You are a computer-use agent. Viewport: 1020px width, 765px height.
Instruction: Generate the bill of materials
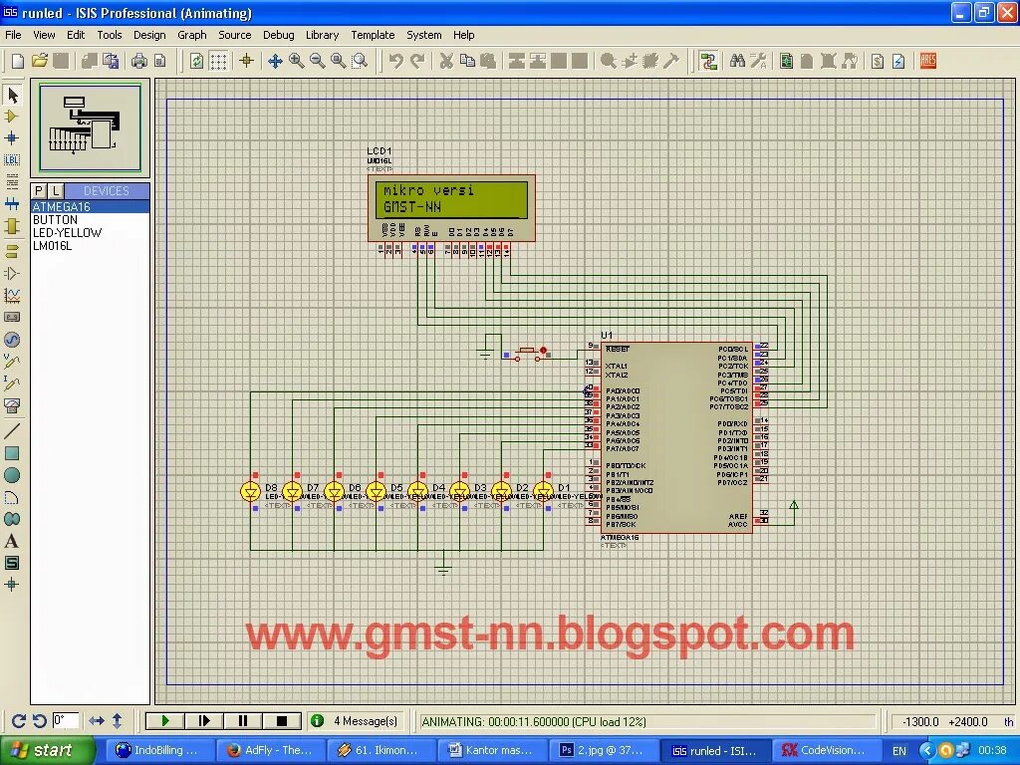[x=878, y=61]
